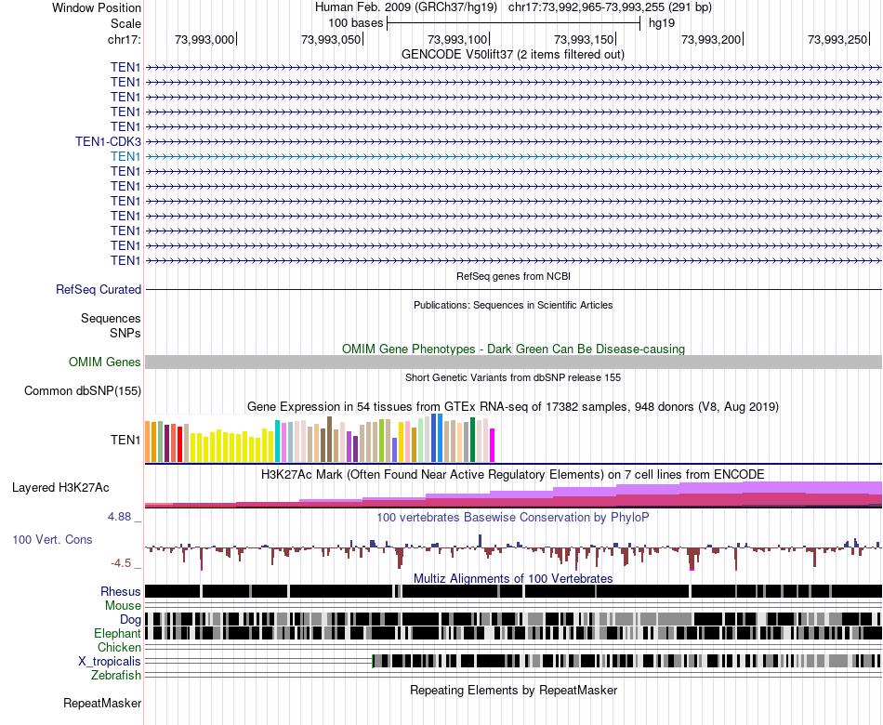The width and height of the screenshot is (883, 725).
Task: Click the Sequences SNPs track label
Action: coord(111,325)
